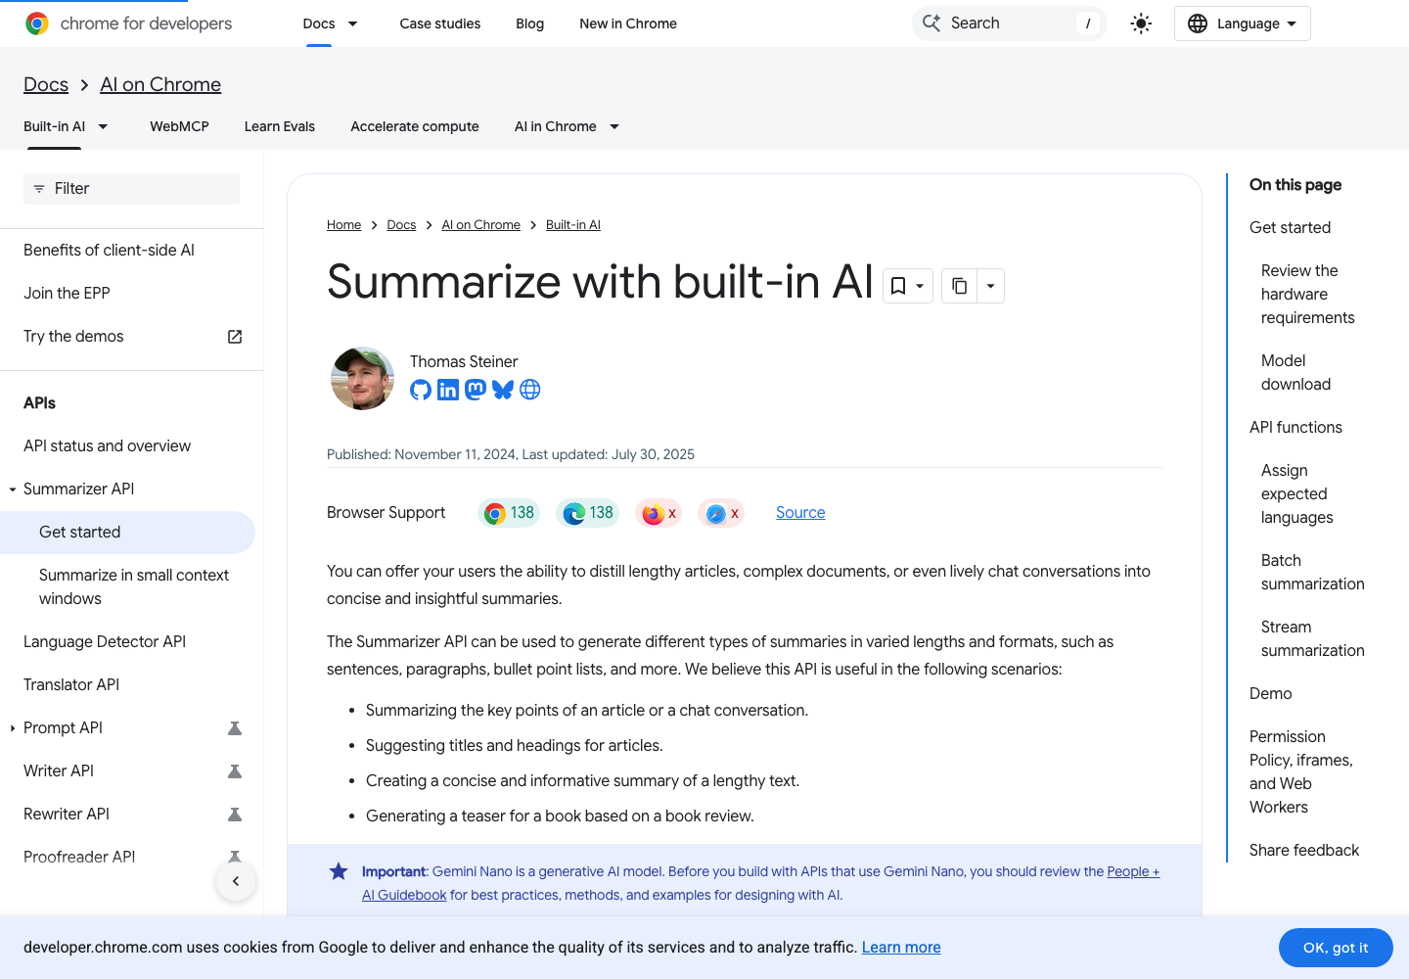
Task: Click external link icon beside Try the demos
Action: (x=235, y=337)
